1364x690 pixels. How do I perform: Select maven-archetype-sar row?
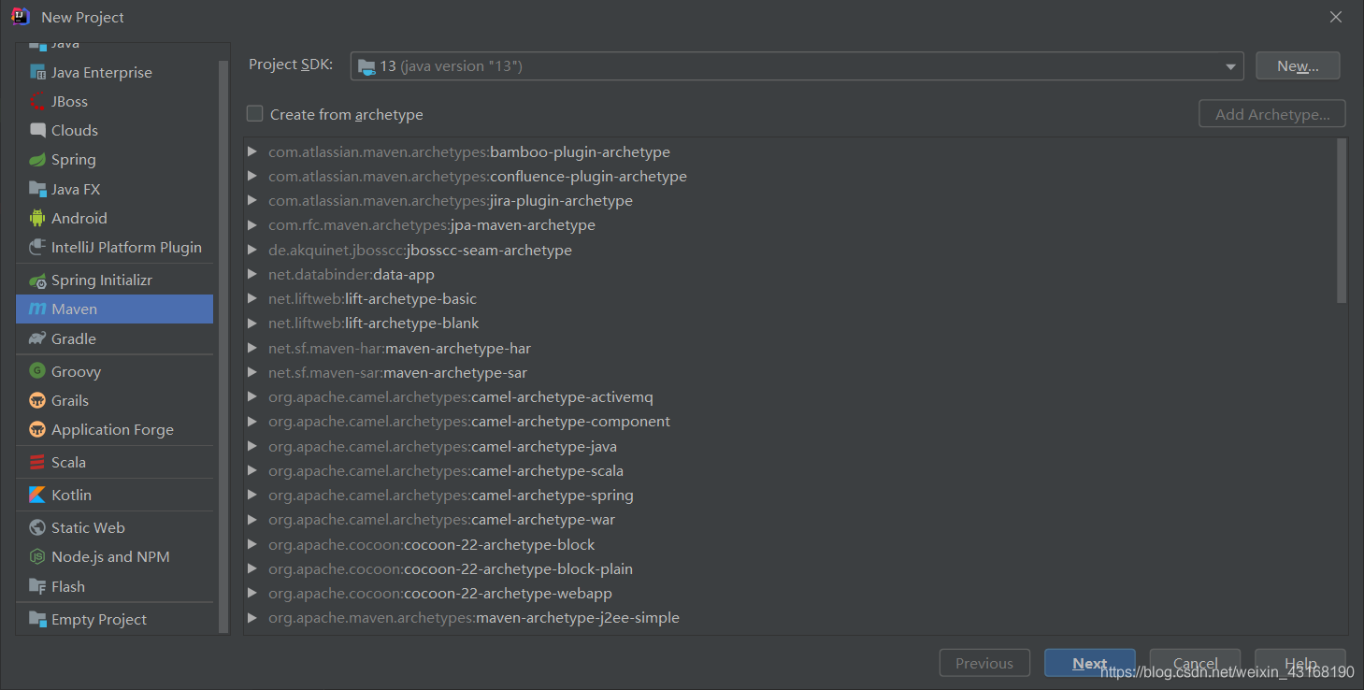[x=790, y=372]
